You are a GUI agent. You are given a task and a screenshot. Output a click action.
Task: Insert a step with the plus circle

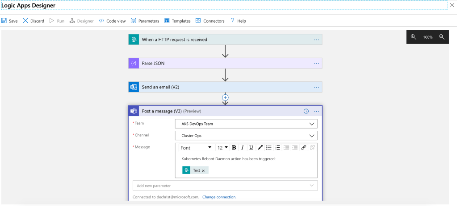click(x=225, y=97)
